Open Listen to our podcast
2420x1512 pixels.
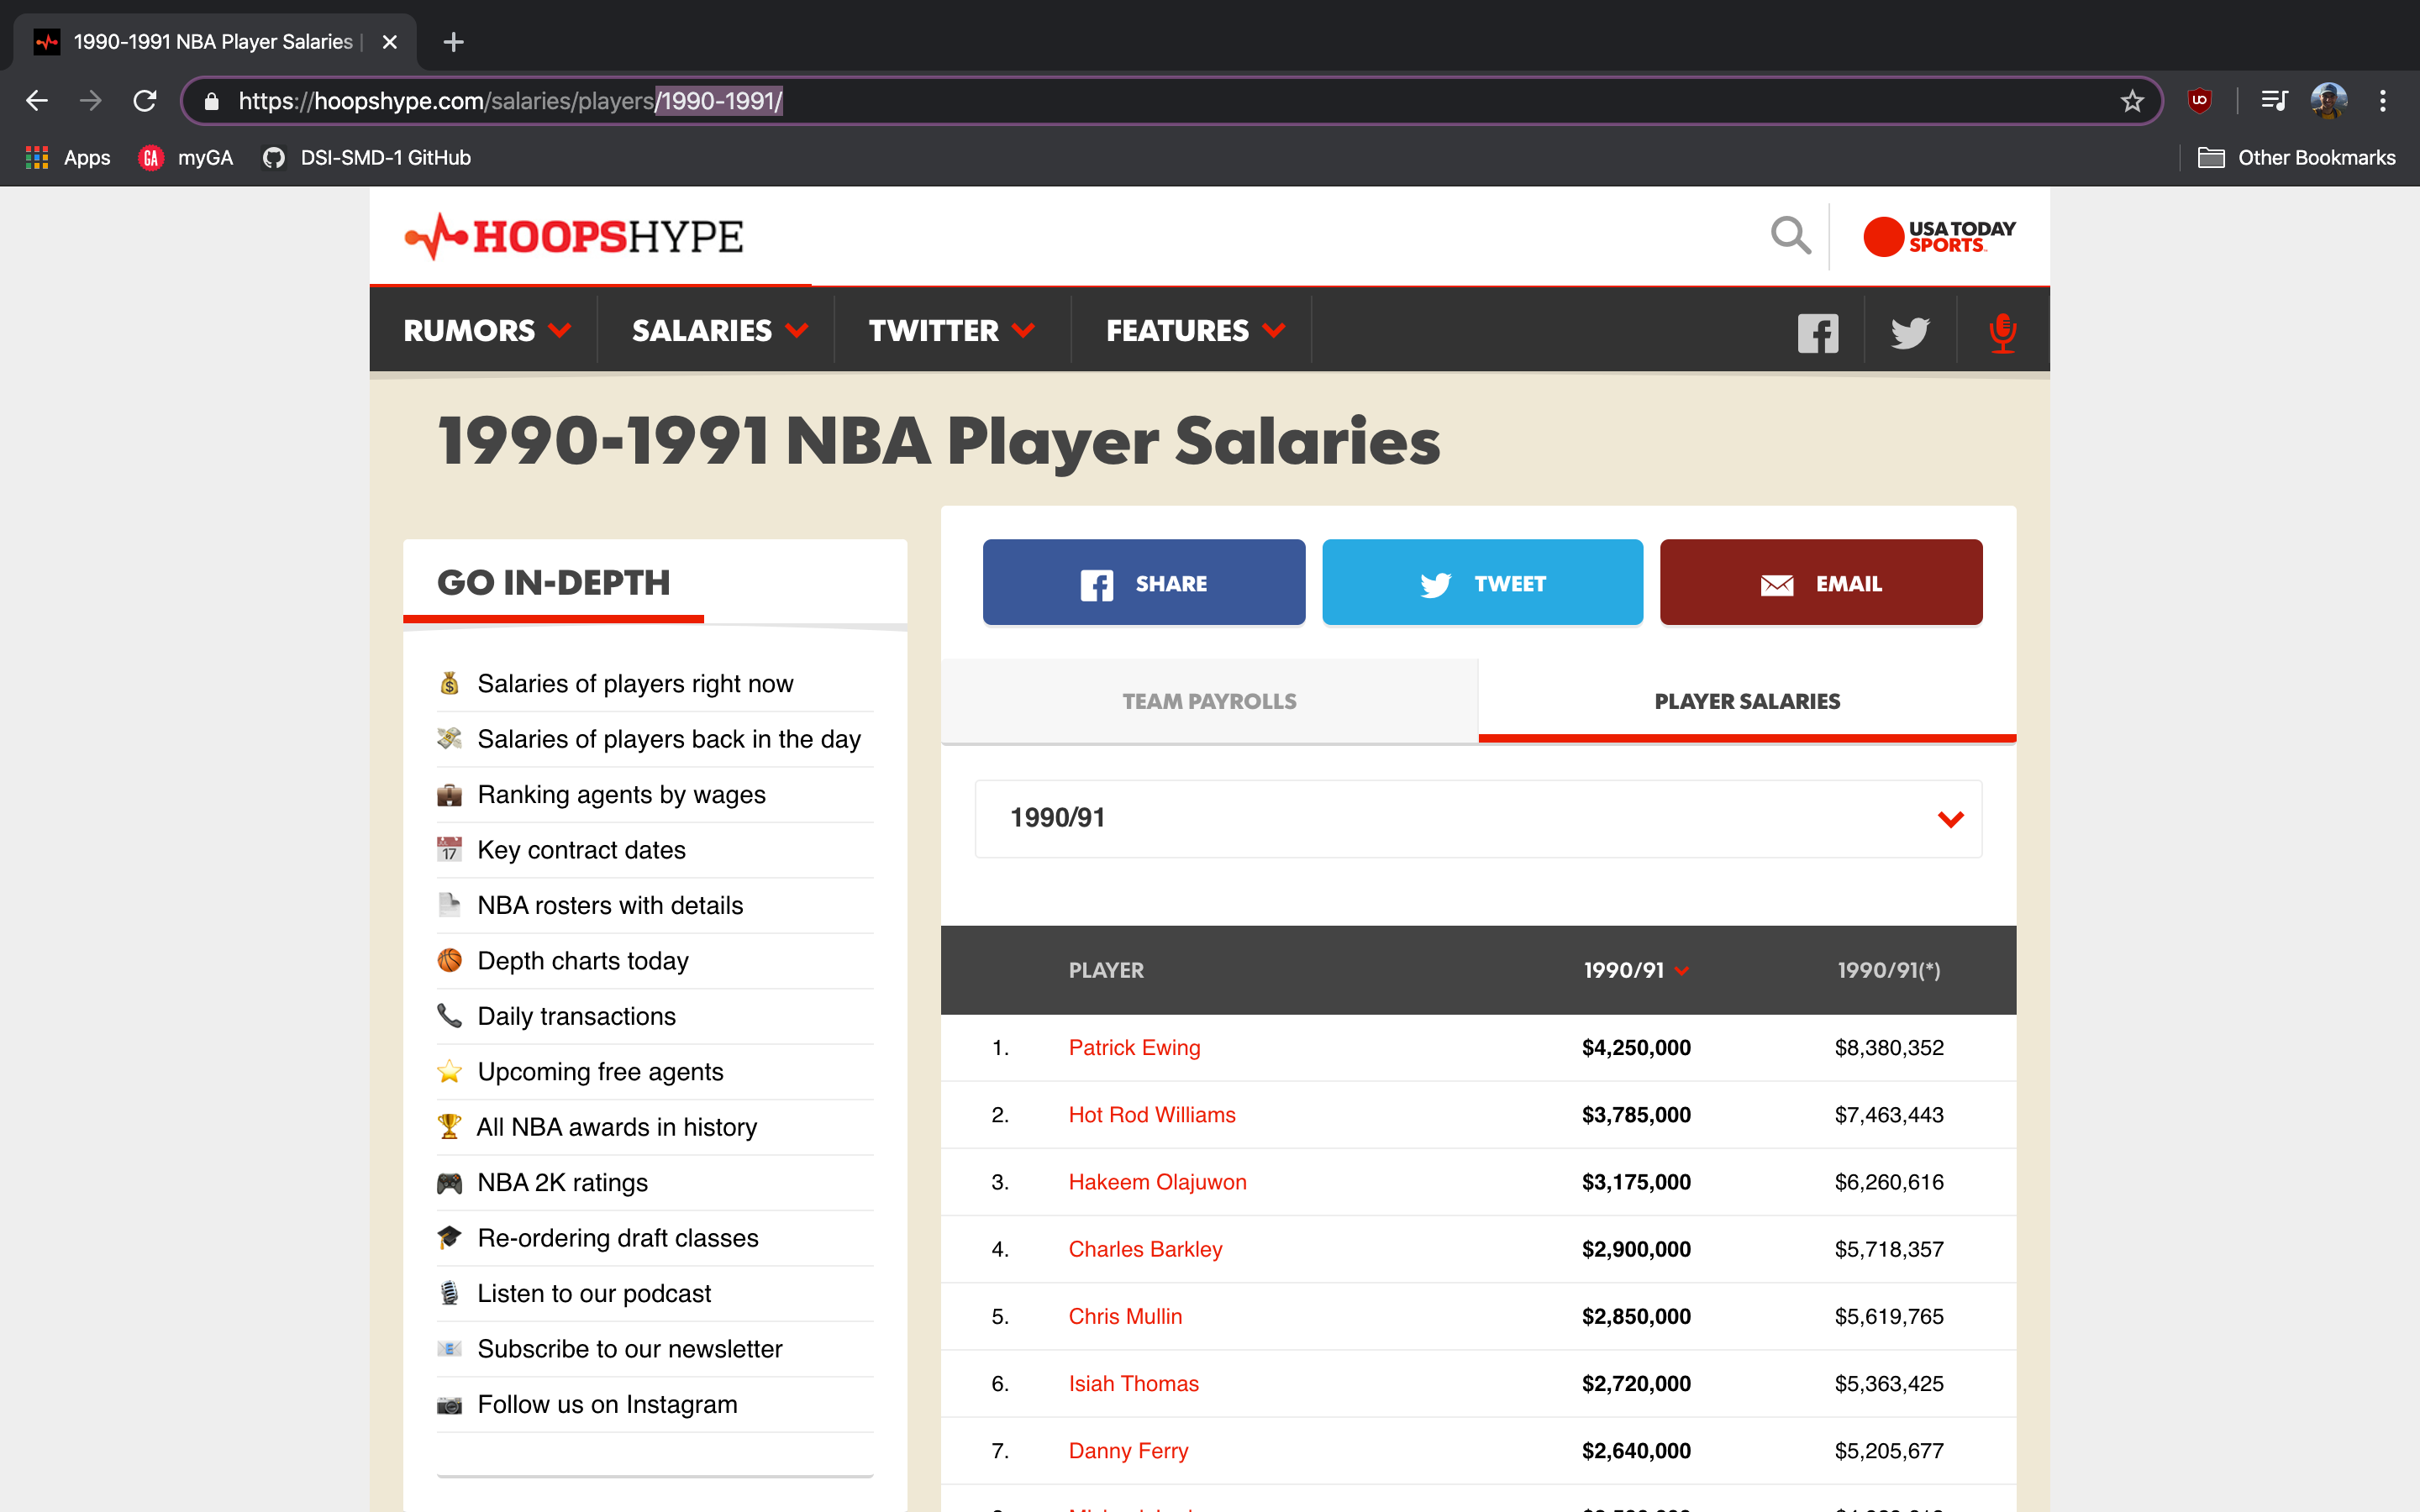click(x=594, y=1294)
